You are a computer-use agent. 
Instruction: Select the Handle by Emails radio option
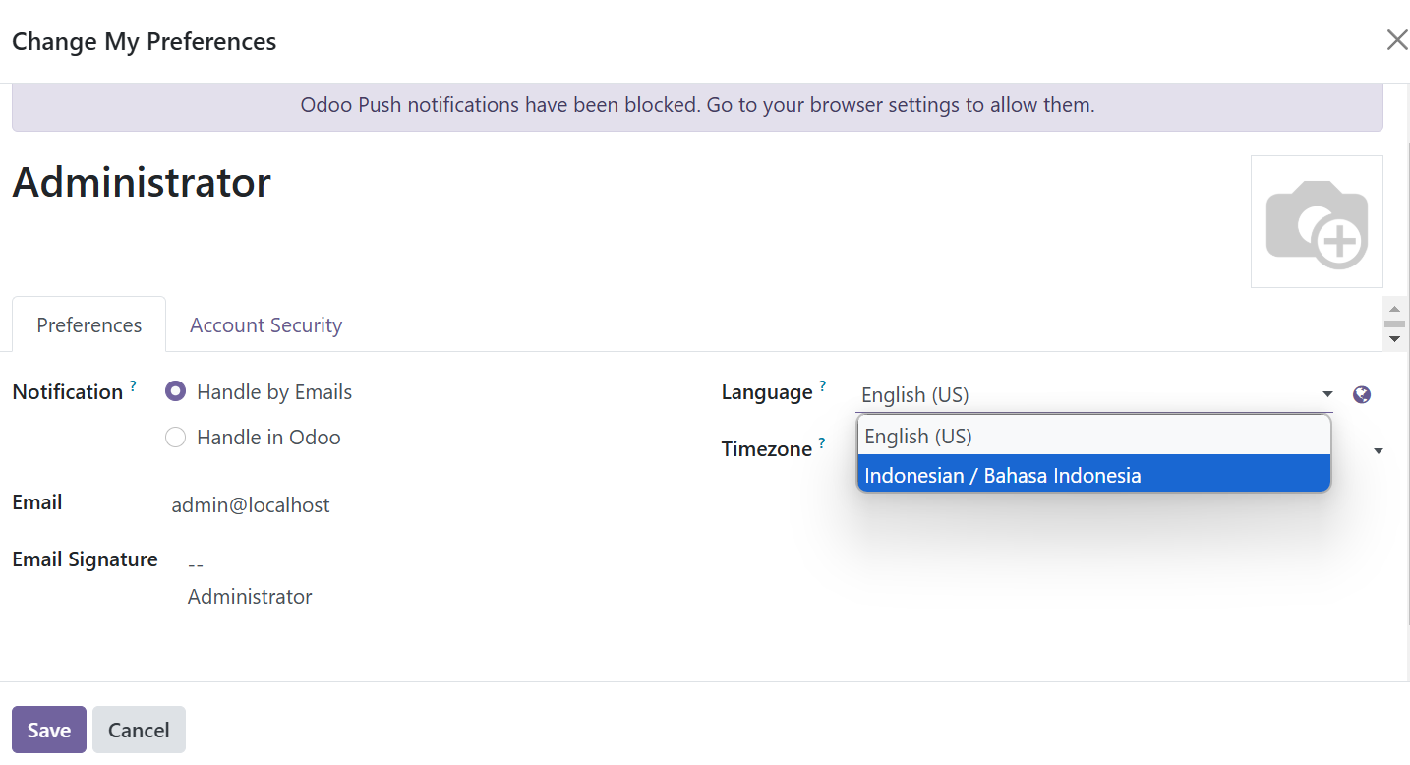click(x=176, y=392)
